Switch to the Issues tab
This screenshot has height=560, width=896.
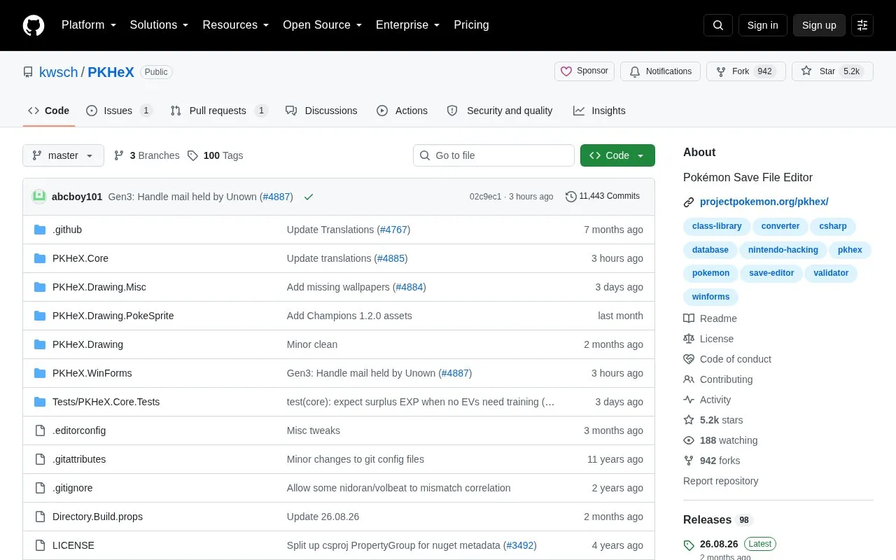click(119, 111)
